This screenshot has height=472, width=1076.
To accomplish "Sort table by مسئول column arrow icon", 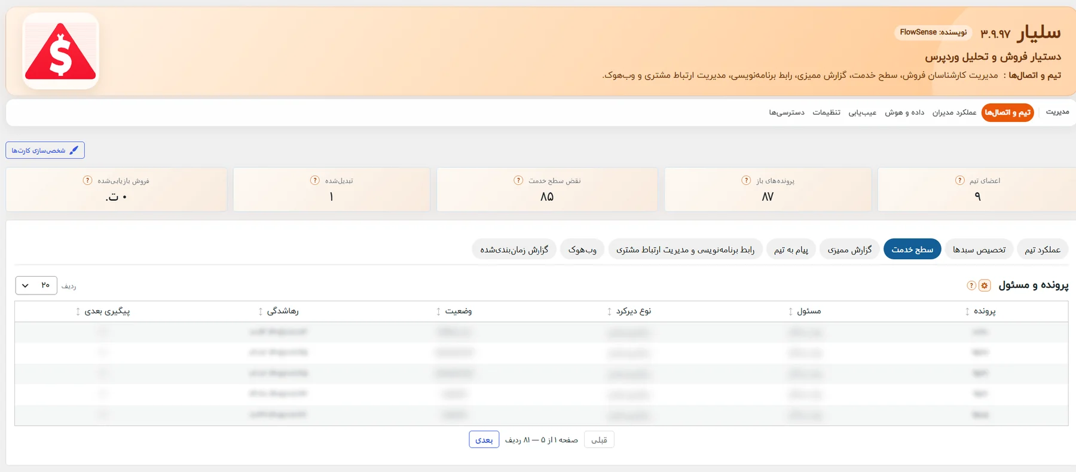I will [790, 311].
